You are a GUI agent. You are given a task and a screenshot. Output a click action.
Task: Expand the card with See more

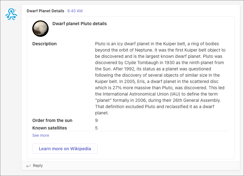pos(41,135)
